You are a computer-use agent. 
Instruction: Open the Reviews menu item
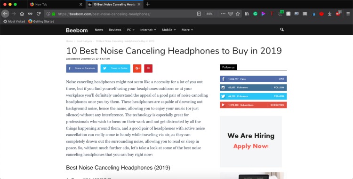[115, 30]
